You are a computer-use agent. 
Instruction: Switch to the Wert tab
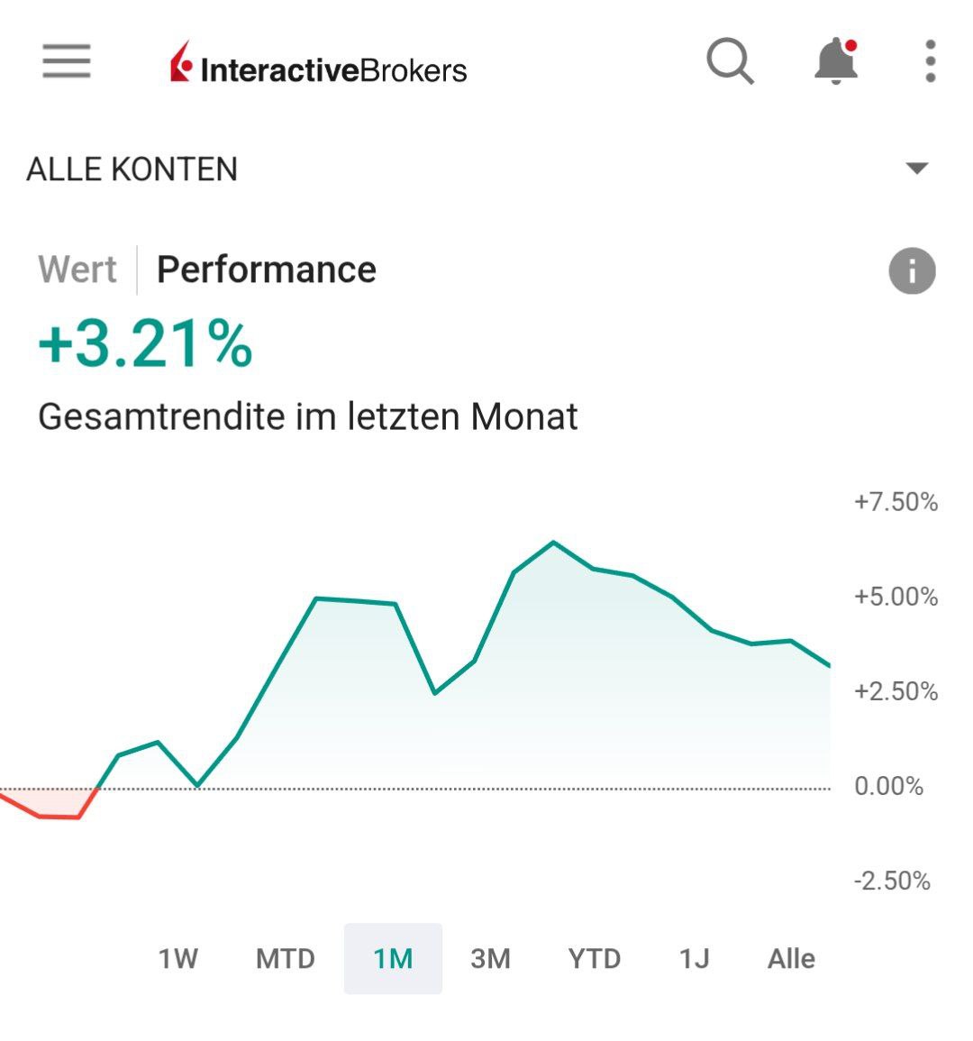(x=77, y=269)
